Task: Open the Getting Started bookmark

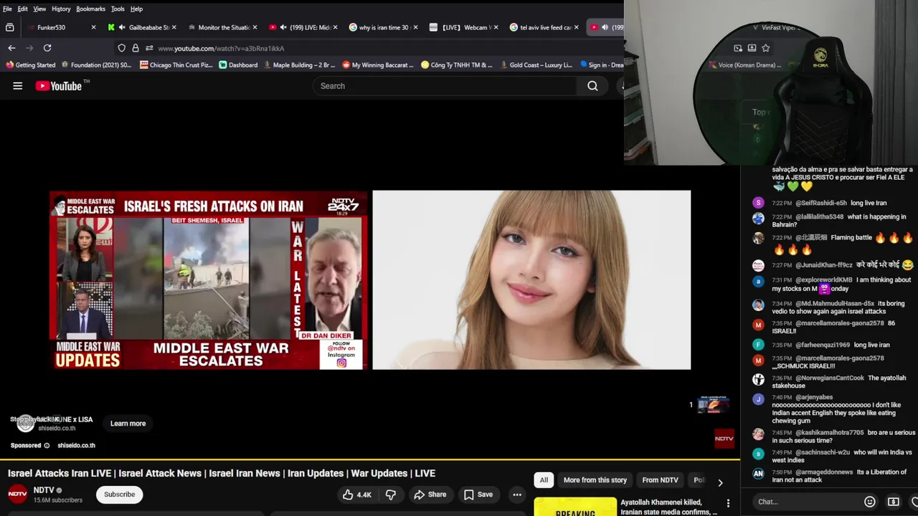Action: [30, 64]
